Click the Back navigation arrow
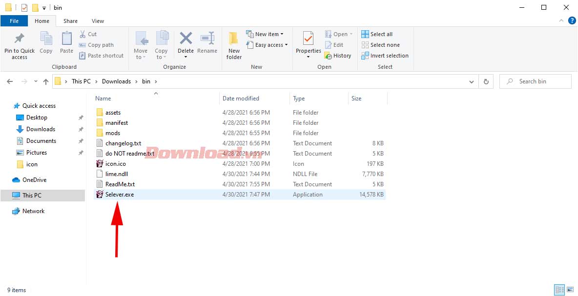Image resolution: width=578 pixels, height=296 pixels. (x=10, y=82)
